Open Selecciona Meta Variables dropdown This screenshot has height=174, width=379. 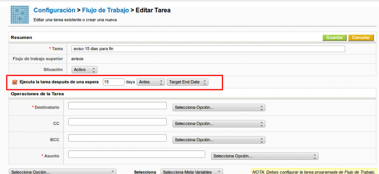coord(192,172)
